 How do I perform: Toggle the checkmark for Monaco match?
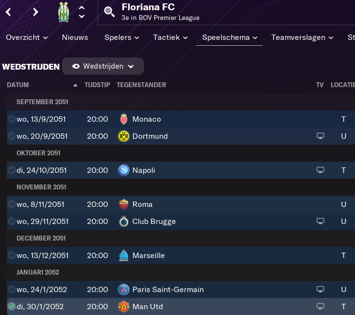12,119
